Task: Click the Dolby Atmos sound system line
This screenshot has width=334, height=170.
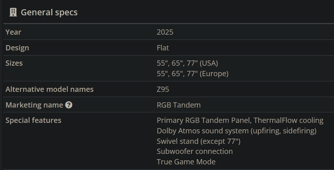Action: (x=236, y=131)
